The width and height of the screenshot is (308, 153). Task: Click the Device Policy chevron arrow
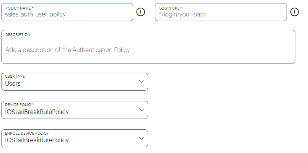[142, 110]
